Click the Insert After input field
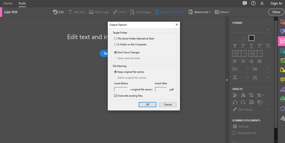The image size is (285, 143). 161,89
